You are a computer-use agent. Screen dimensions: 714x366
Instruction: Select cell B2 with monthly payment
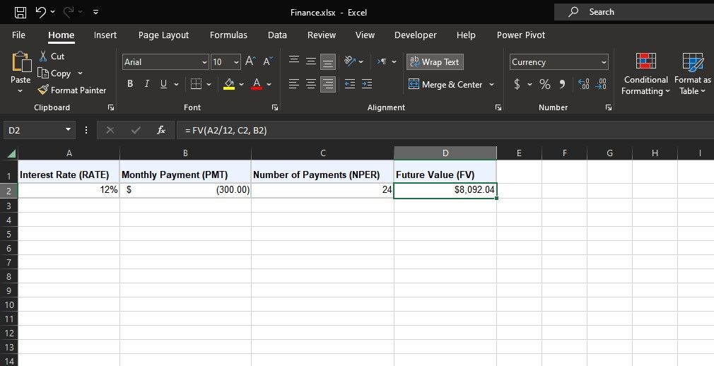coord(185,190)
